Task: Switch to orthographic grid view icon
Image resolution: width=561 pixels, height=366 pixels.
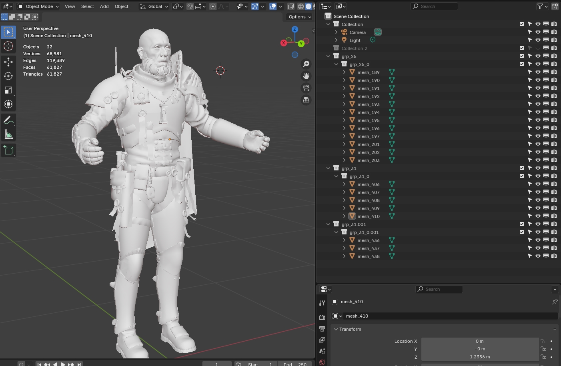Action: [306, 100]
